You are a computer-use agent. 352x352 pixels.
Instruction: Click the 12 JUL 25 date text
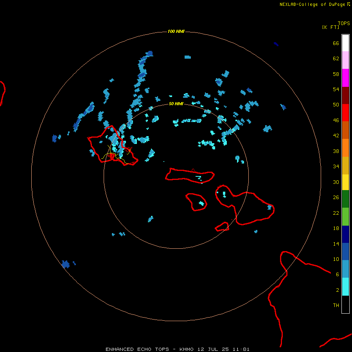click(213, 349)
